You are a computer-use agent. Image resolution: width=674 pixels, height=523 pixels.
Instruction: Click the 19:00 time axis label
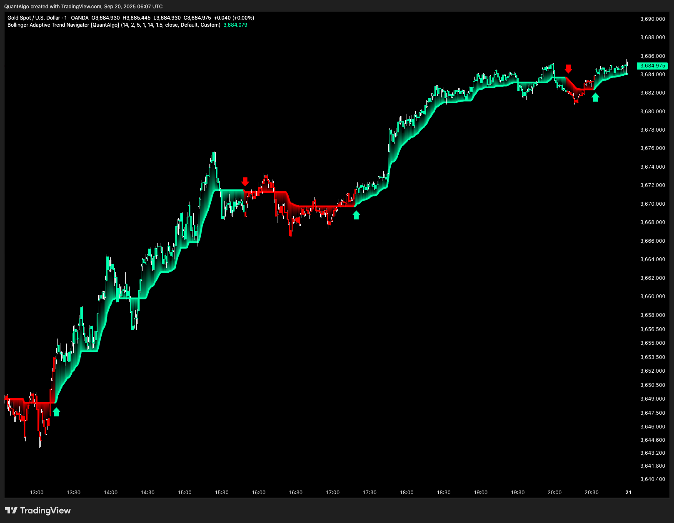point(481,493)
